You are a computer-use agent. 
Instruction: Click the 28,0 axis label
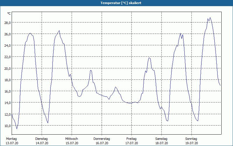click(8, 23)
